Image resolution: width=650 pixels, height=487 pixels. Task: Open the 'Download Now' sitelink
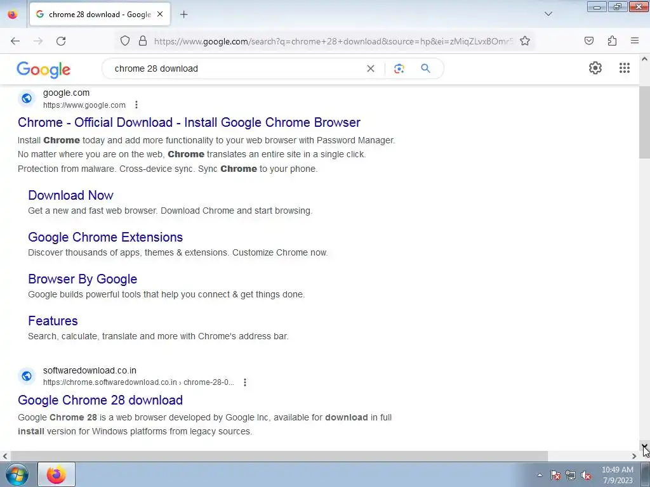click(x=71, y=195)
